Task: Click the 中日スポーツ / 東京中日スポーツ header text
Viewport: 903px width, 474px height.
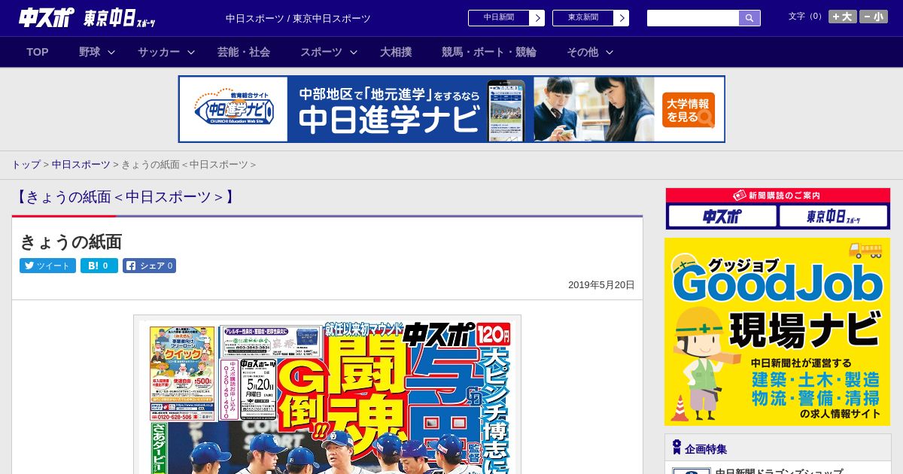Action: (x=298, y=18)
